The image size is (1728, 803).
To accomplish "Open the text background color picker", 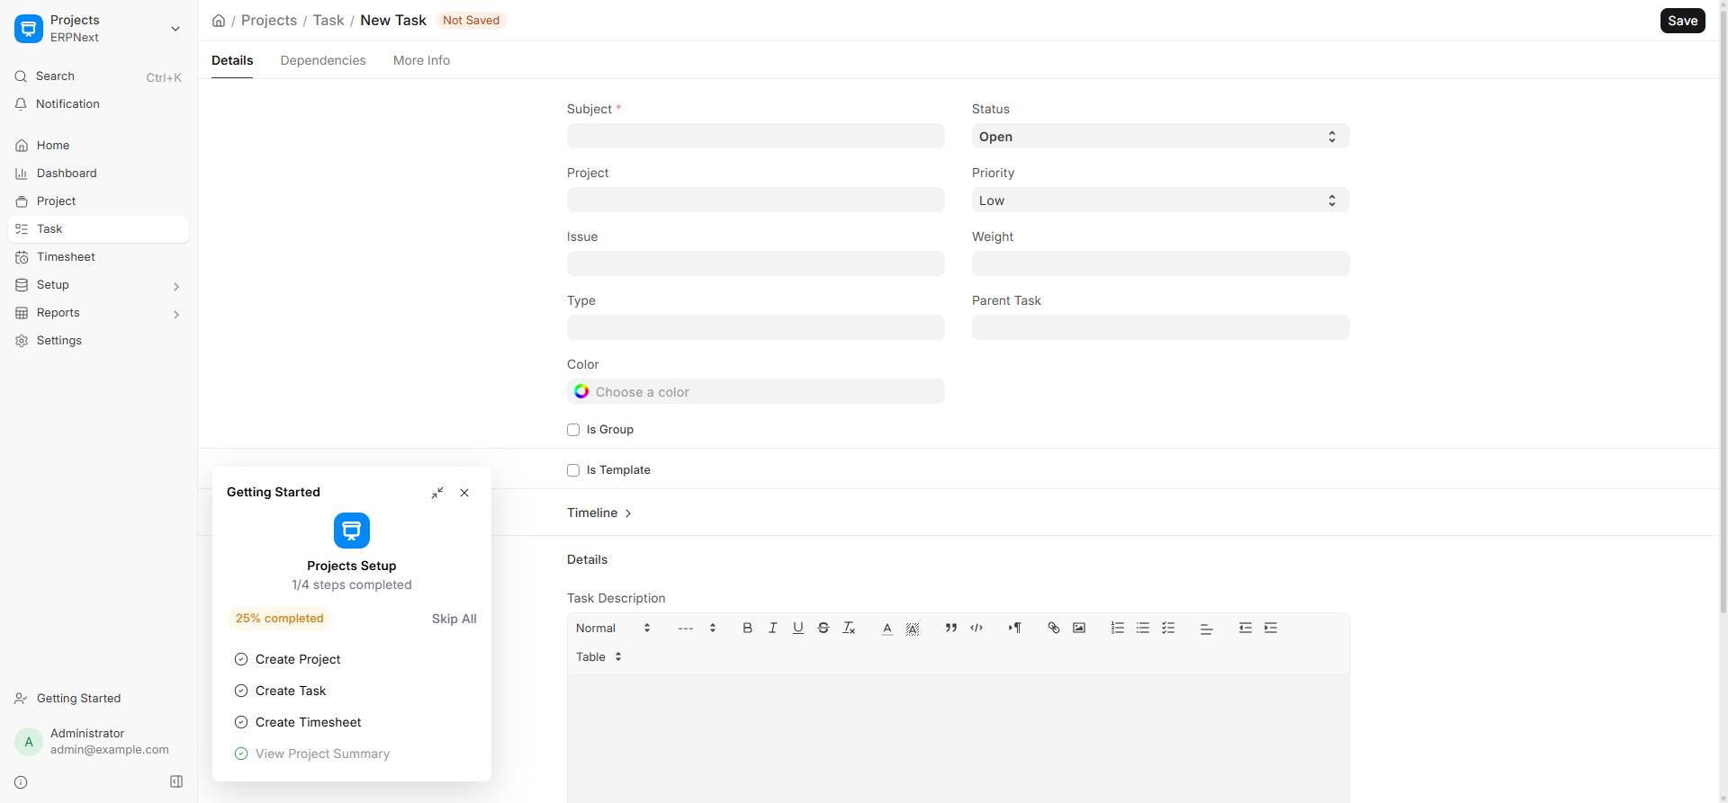I will [x=912, y=628].
